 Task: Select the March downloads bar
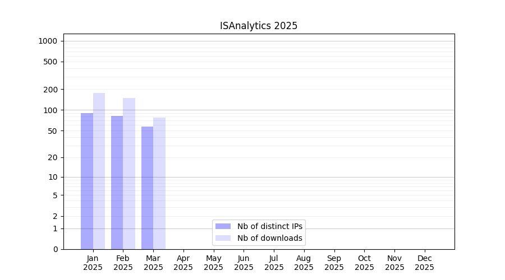click(x=159, y=183)
